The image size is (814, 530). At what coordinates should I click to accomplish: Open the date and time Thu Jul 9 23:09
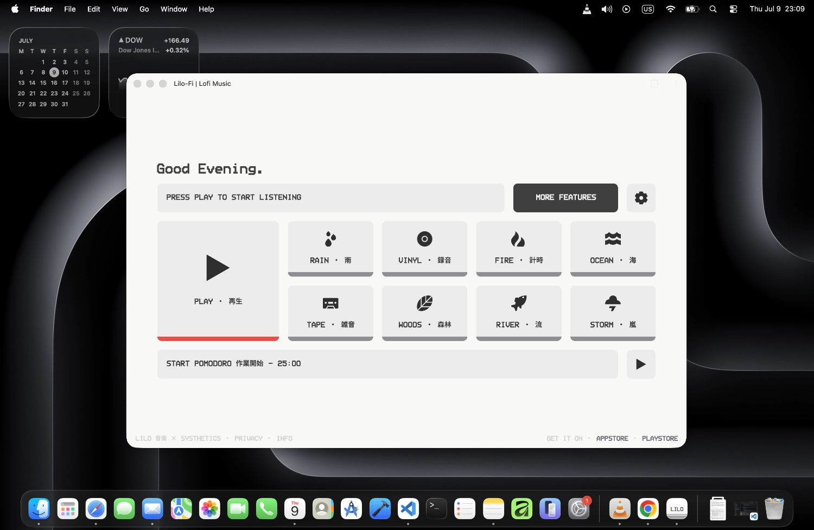pos(777,9)
